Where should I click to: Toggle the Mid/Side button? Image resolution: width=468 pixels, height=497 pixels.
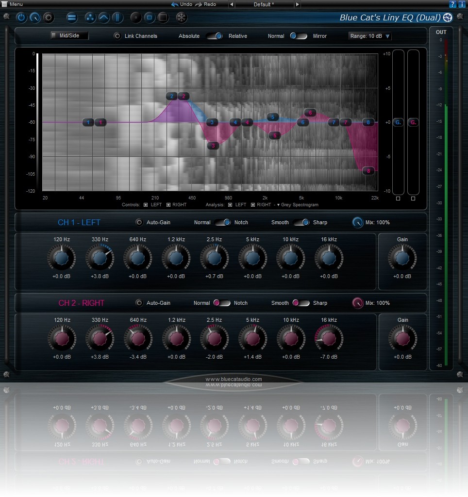(69, 35)
